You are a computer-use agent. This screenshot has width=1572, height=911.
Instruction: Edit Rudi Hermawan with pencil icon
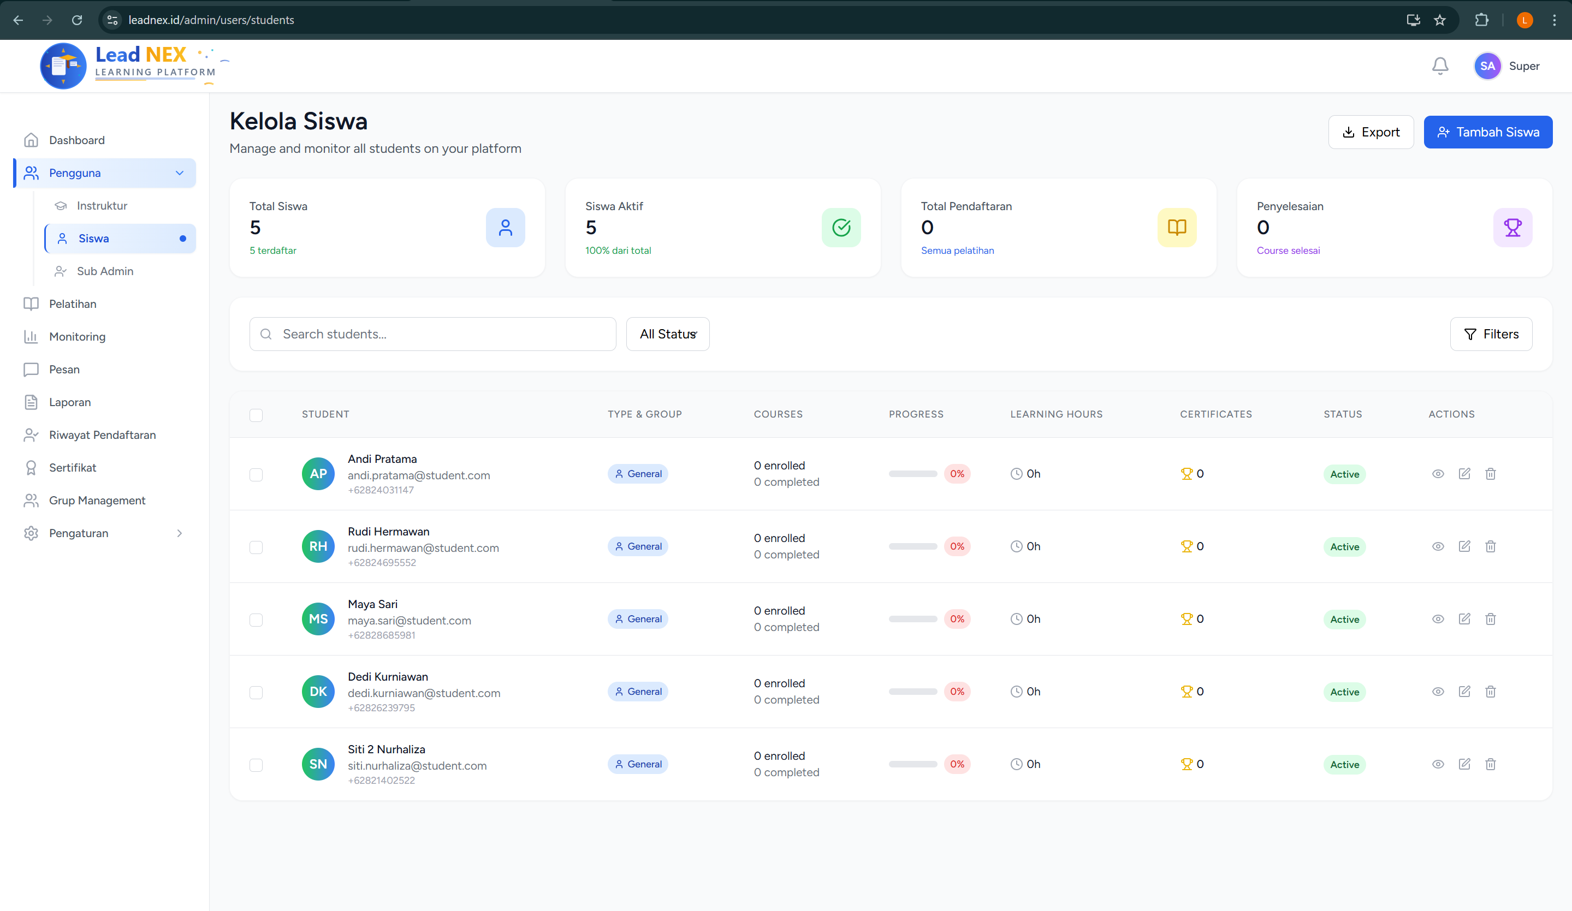point(1464,546)
